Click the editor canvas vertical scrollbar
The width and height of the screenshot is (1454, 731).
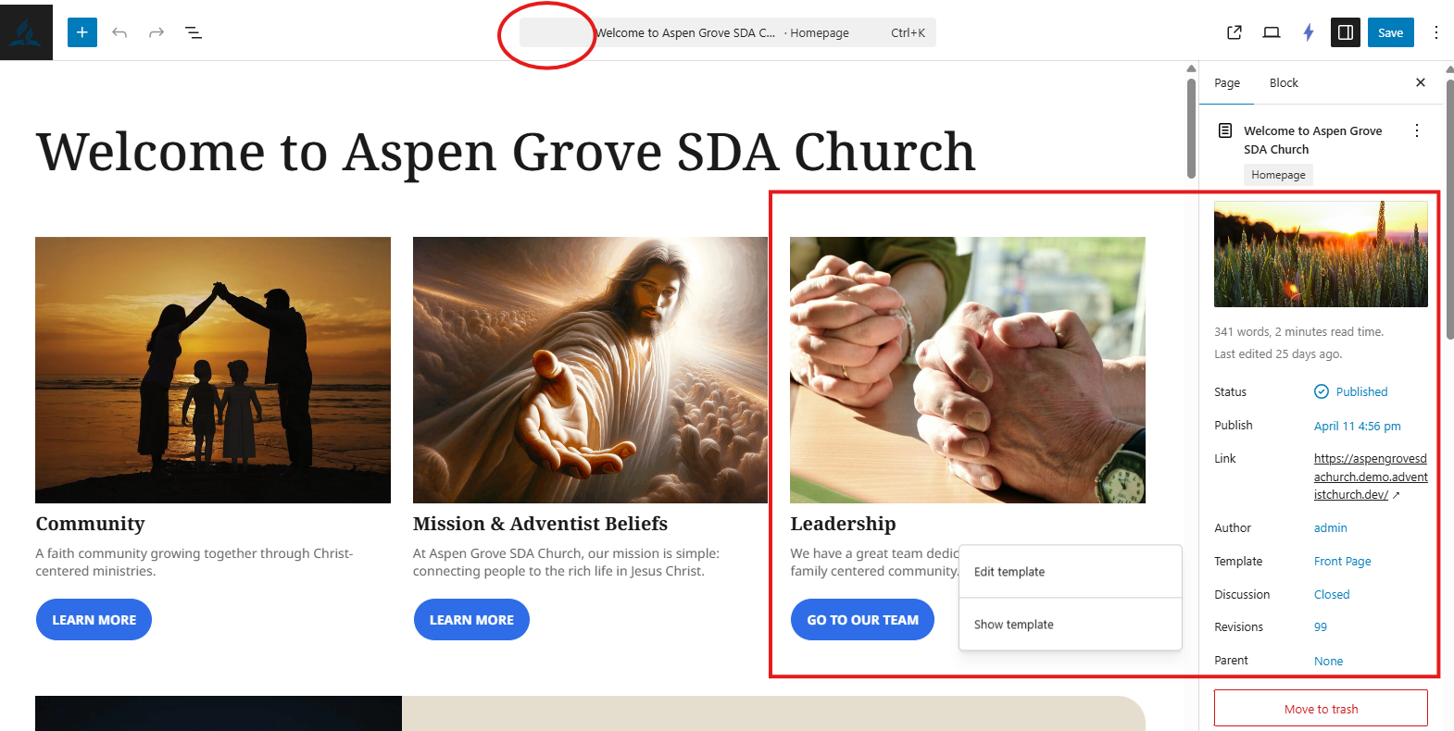(x=1192, y=128)
